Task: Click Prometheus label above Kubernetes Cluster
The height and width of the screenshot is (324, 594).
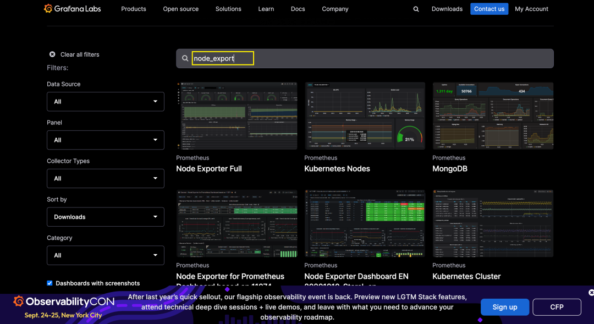Action: (449, 265)
